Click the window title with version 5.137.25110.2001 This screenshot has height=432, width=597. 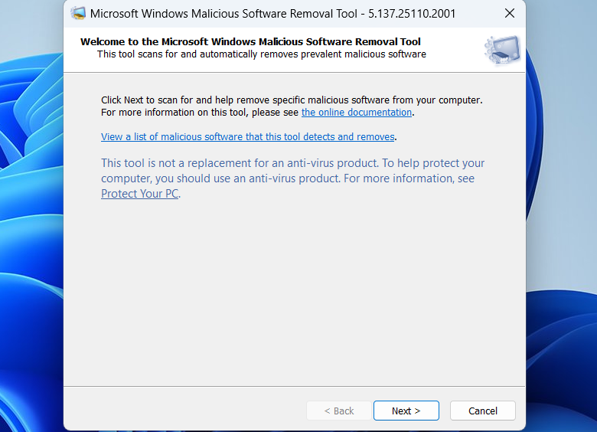click(x=272, y=14)
